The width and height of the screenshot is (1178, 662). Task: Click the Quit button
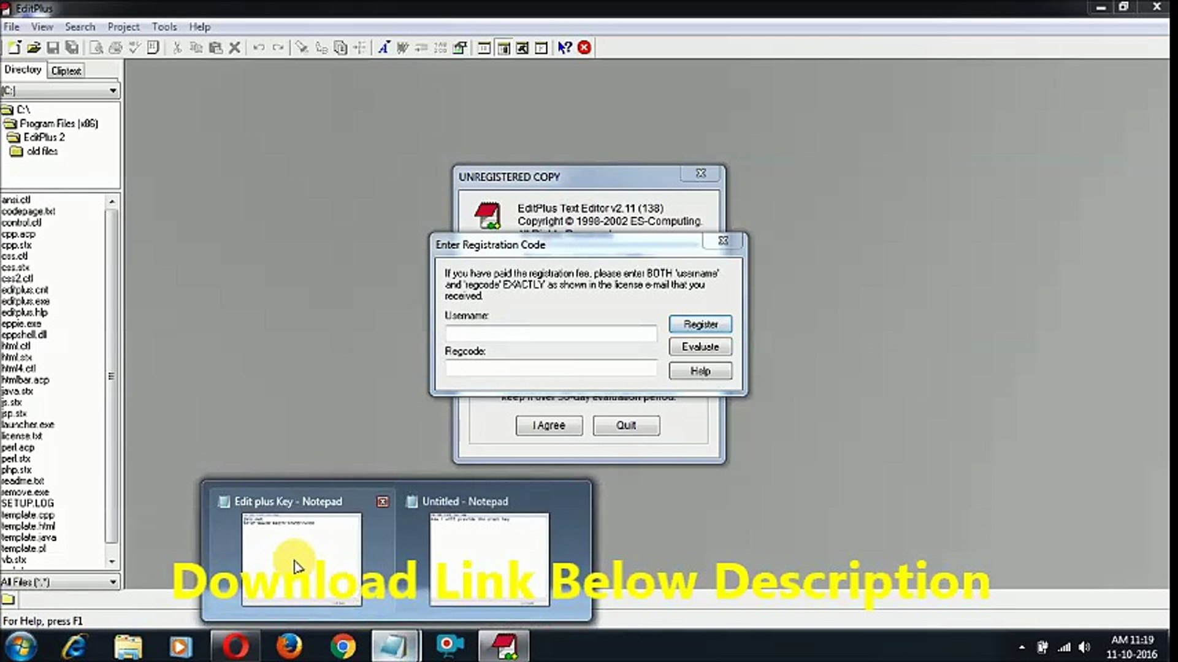[626, 425]
